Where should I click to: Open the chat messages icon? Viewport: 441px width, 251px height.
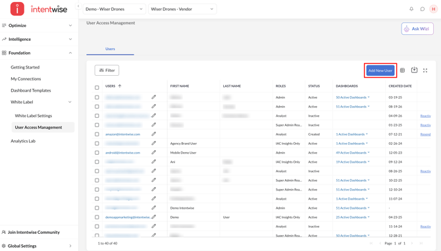(422, 9)
